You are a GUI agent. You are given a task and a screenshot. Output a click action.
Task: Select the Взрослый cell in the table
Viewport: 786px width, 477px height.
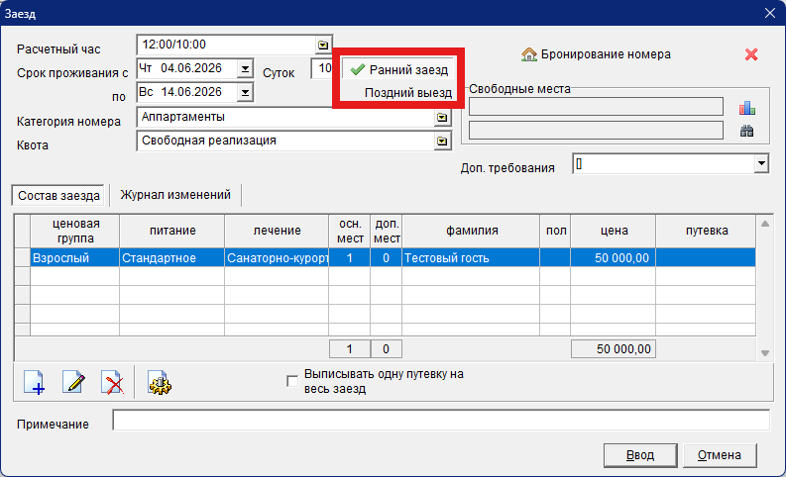(74, 257)
